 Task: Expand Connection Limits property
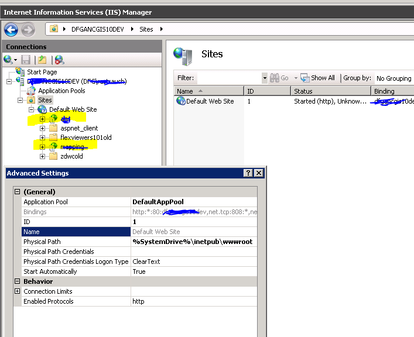(x=17, y=291)
